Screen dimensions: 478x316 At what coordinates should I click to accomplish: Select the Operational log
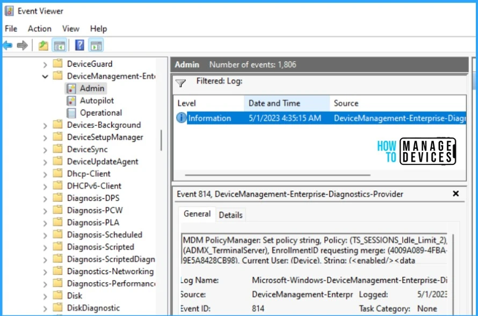coord(101,113)
